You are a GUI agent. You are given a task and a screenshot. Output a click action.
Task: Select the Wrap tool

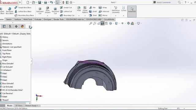(x=103, y=7)
